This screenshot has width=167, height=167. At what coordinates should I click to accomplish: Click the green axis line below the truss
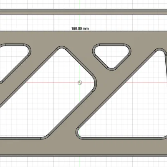(80, 162)
